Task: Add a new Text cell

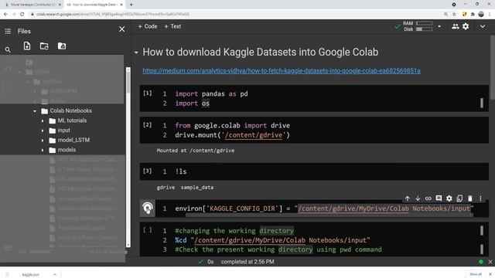Action: 172,26
